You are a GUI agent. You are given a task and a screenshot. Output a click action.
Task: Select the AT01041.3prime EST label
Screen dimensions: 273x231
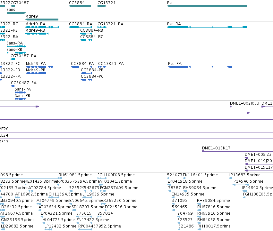point(115,181)
